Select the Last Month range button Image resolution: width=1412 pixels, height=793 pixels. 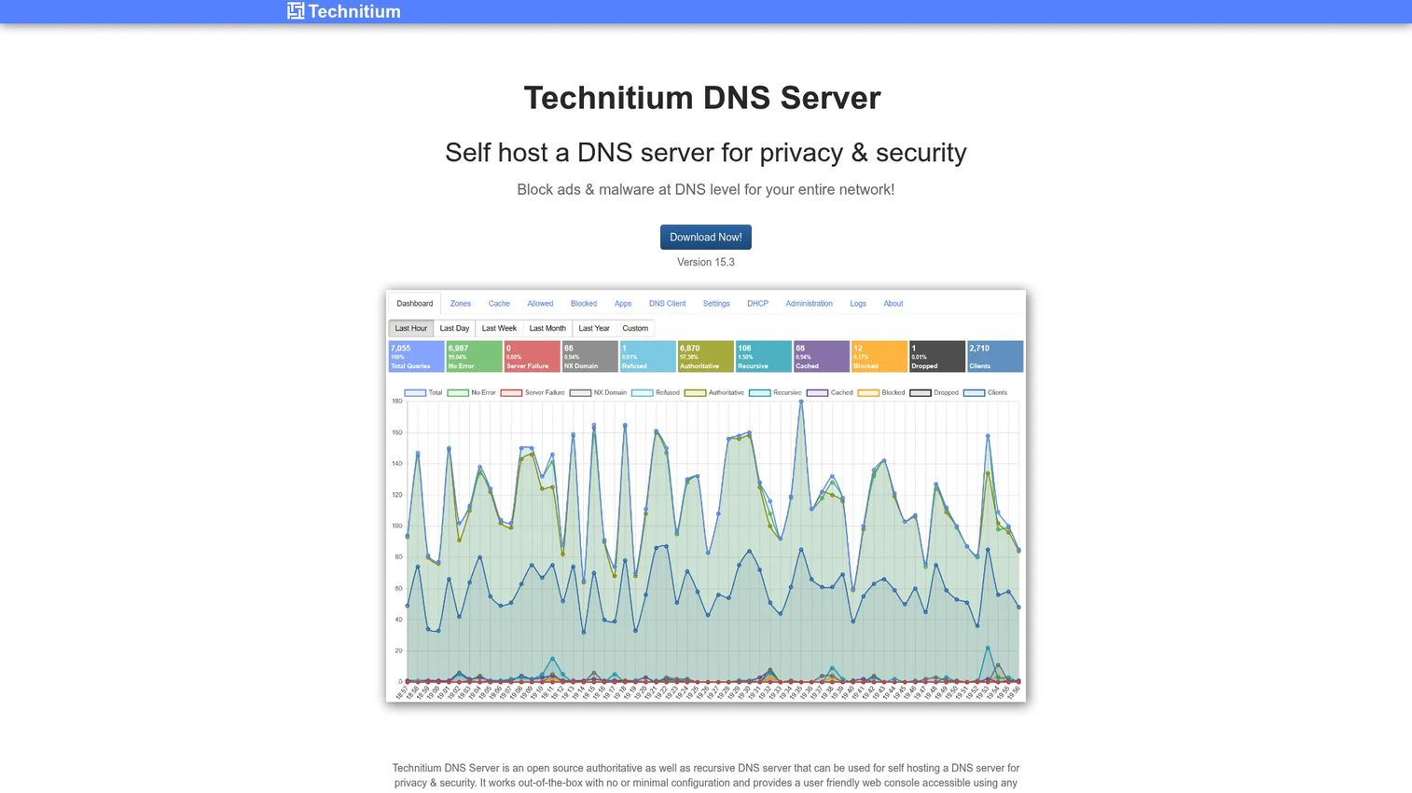click(547, 328)
